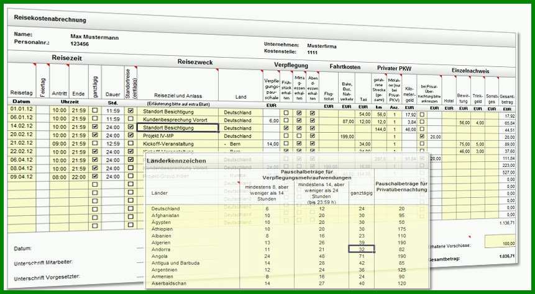Select Argentinien in the Länder list
535x294 pixels.
[x=164, y=270]
